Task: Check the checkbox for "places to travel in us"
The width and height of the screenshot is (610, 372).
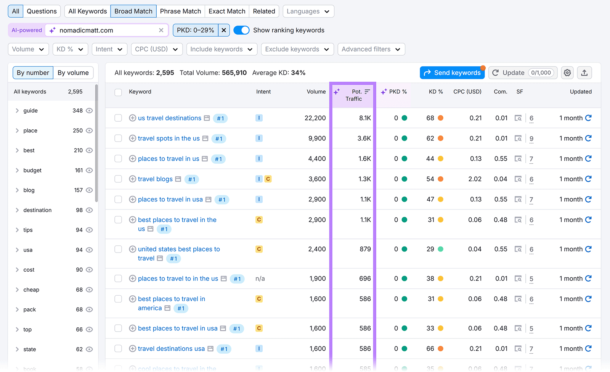Action: coord(118,159)
